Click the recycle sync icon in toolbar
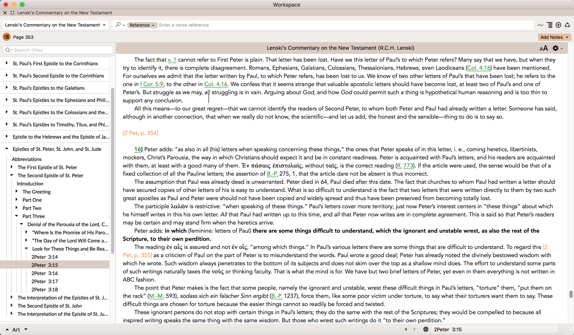 tap(567, 25)
